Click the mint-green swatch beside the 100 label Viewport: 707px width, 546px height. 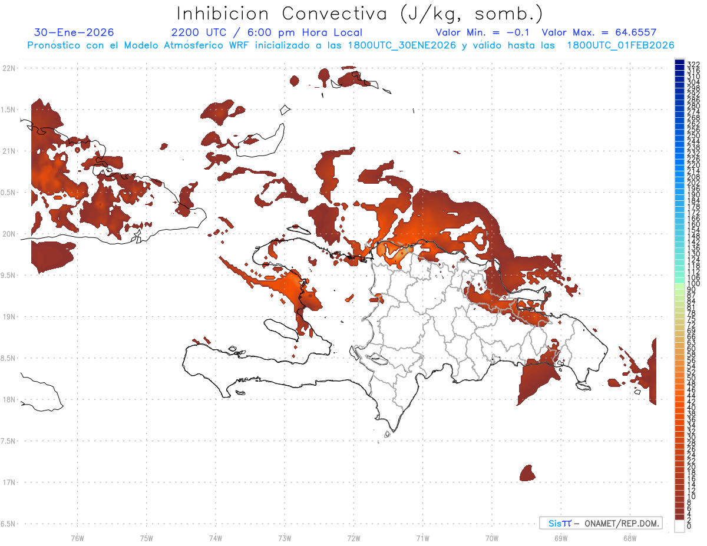pyautogui.click(x=679, y=280)
